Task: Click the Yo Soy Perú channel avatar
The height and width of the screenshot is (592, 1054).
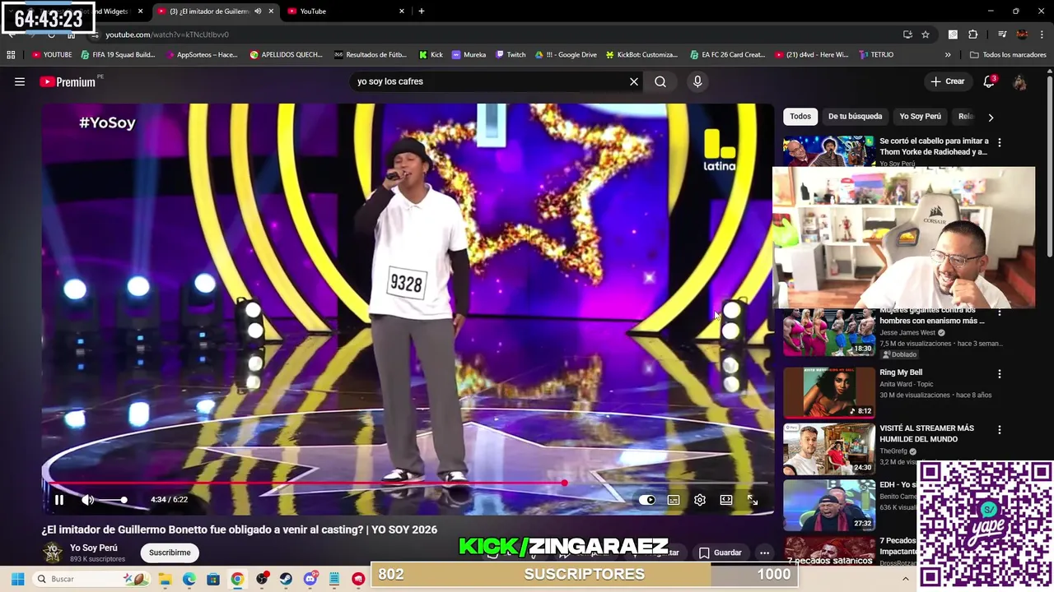Action: [x=53, y=553]
